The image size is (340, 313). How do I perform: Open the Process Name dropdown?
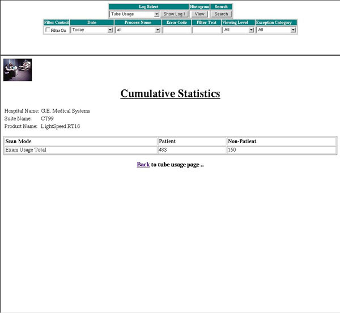[138, 30]
